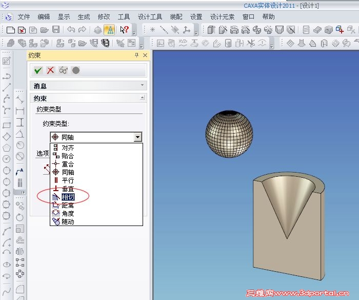Open the 文件 menu

(x=24, y=17)
